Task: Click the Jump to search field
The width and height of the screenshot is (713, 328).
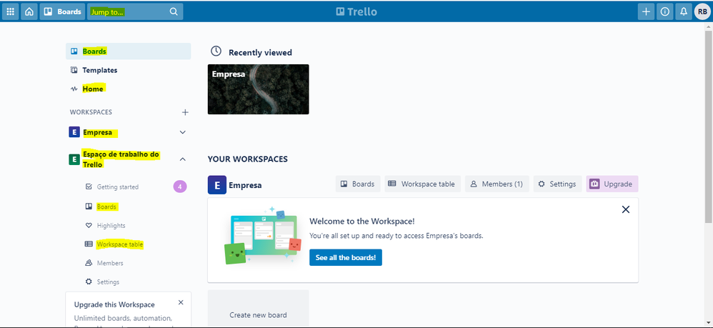Action: point(135,12)
